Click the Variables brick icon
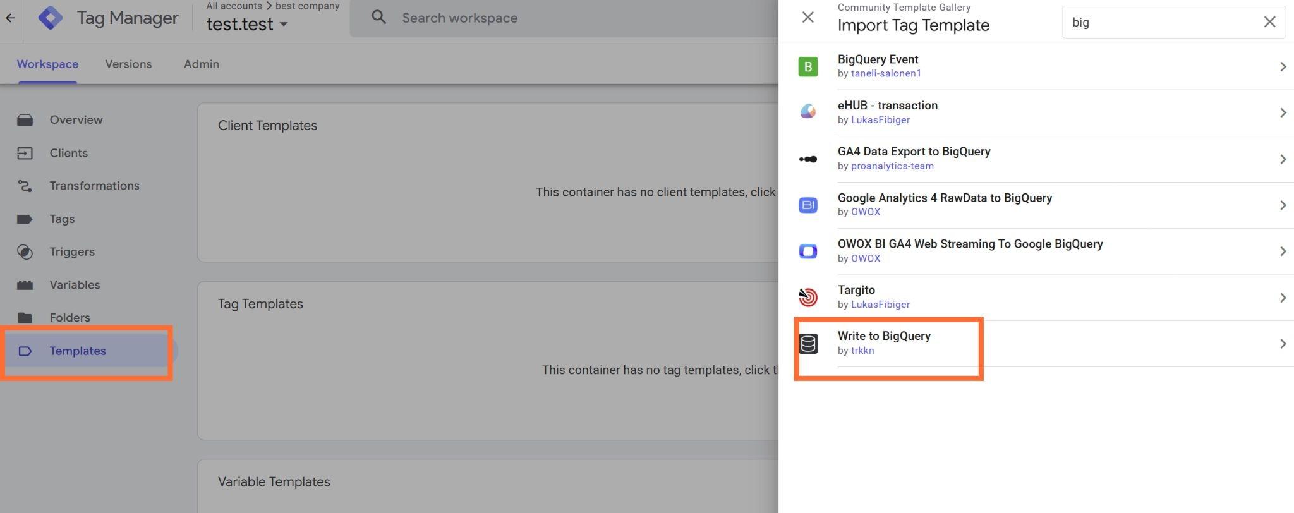Image resolution: width=1294 pixels, height=513 pixels. pos(25,285)
